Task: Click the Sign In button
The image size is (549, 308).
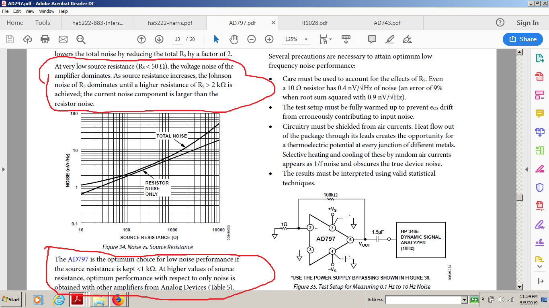Action: (x=527, y=23)
